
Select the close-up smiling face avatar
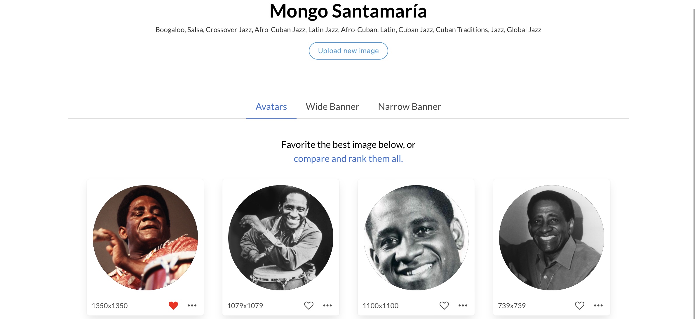point(416,238)
